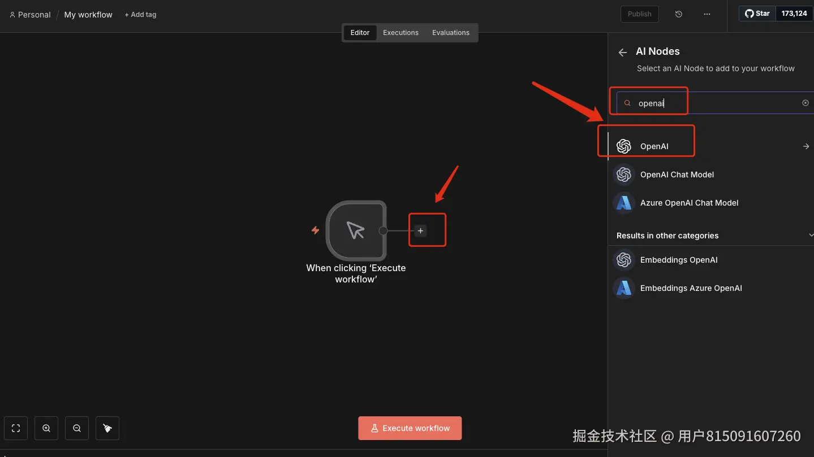Click the OpenAI logo icon in results
This screenshot has height=457, width=814.
[624, 146]
